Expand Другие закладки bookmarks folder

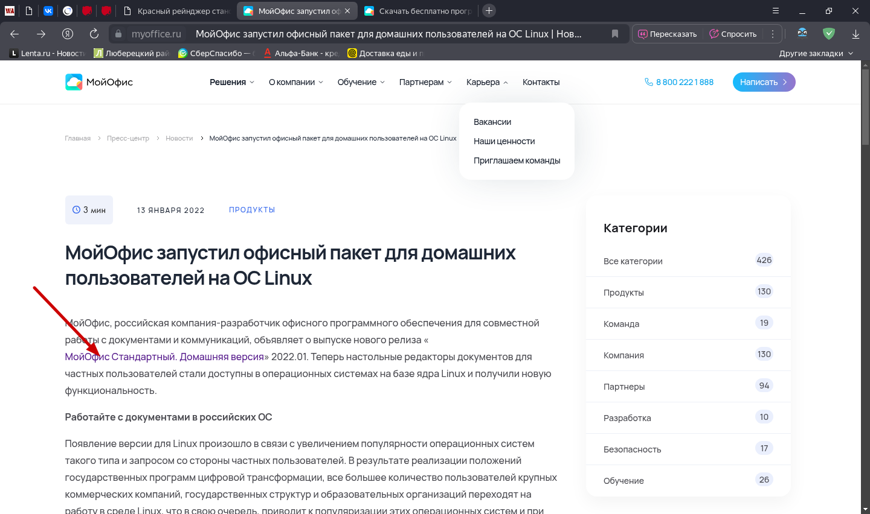point(816,53)
